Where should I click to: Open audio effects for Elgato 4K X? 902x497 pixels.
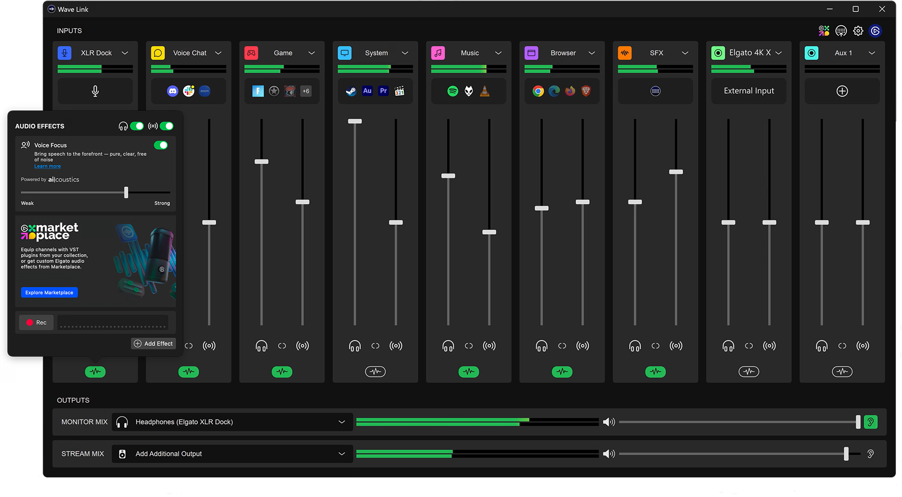[x=748, y=372]
